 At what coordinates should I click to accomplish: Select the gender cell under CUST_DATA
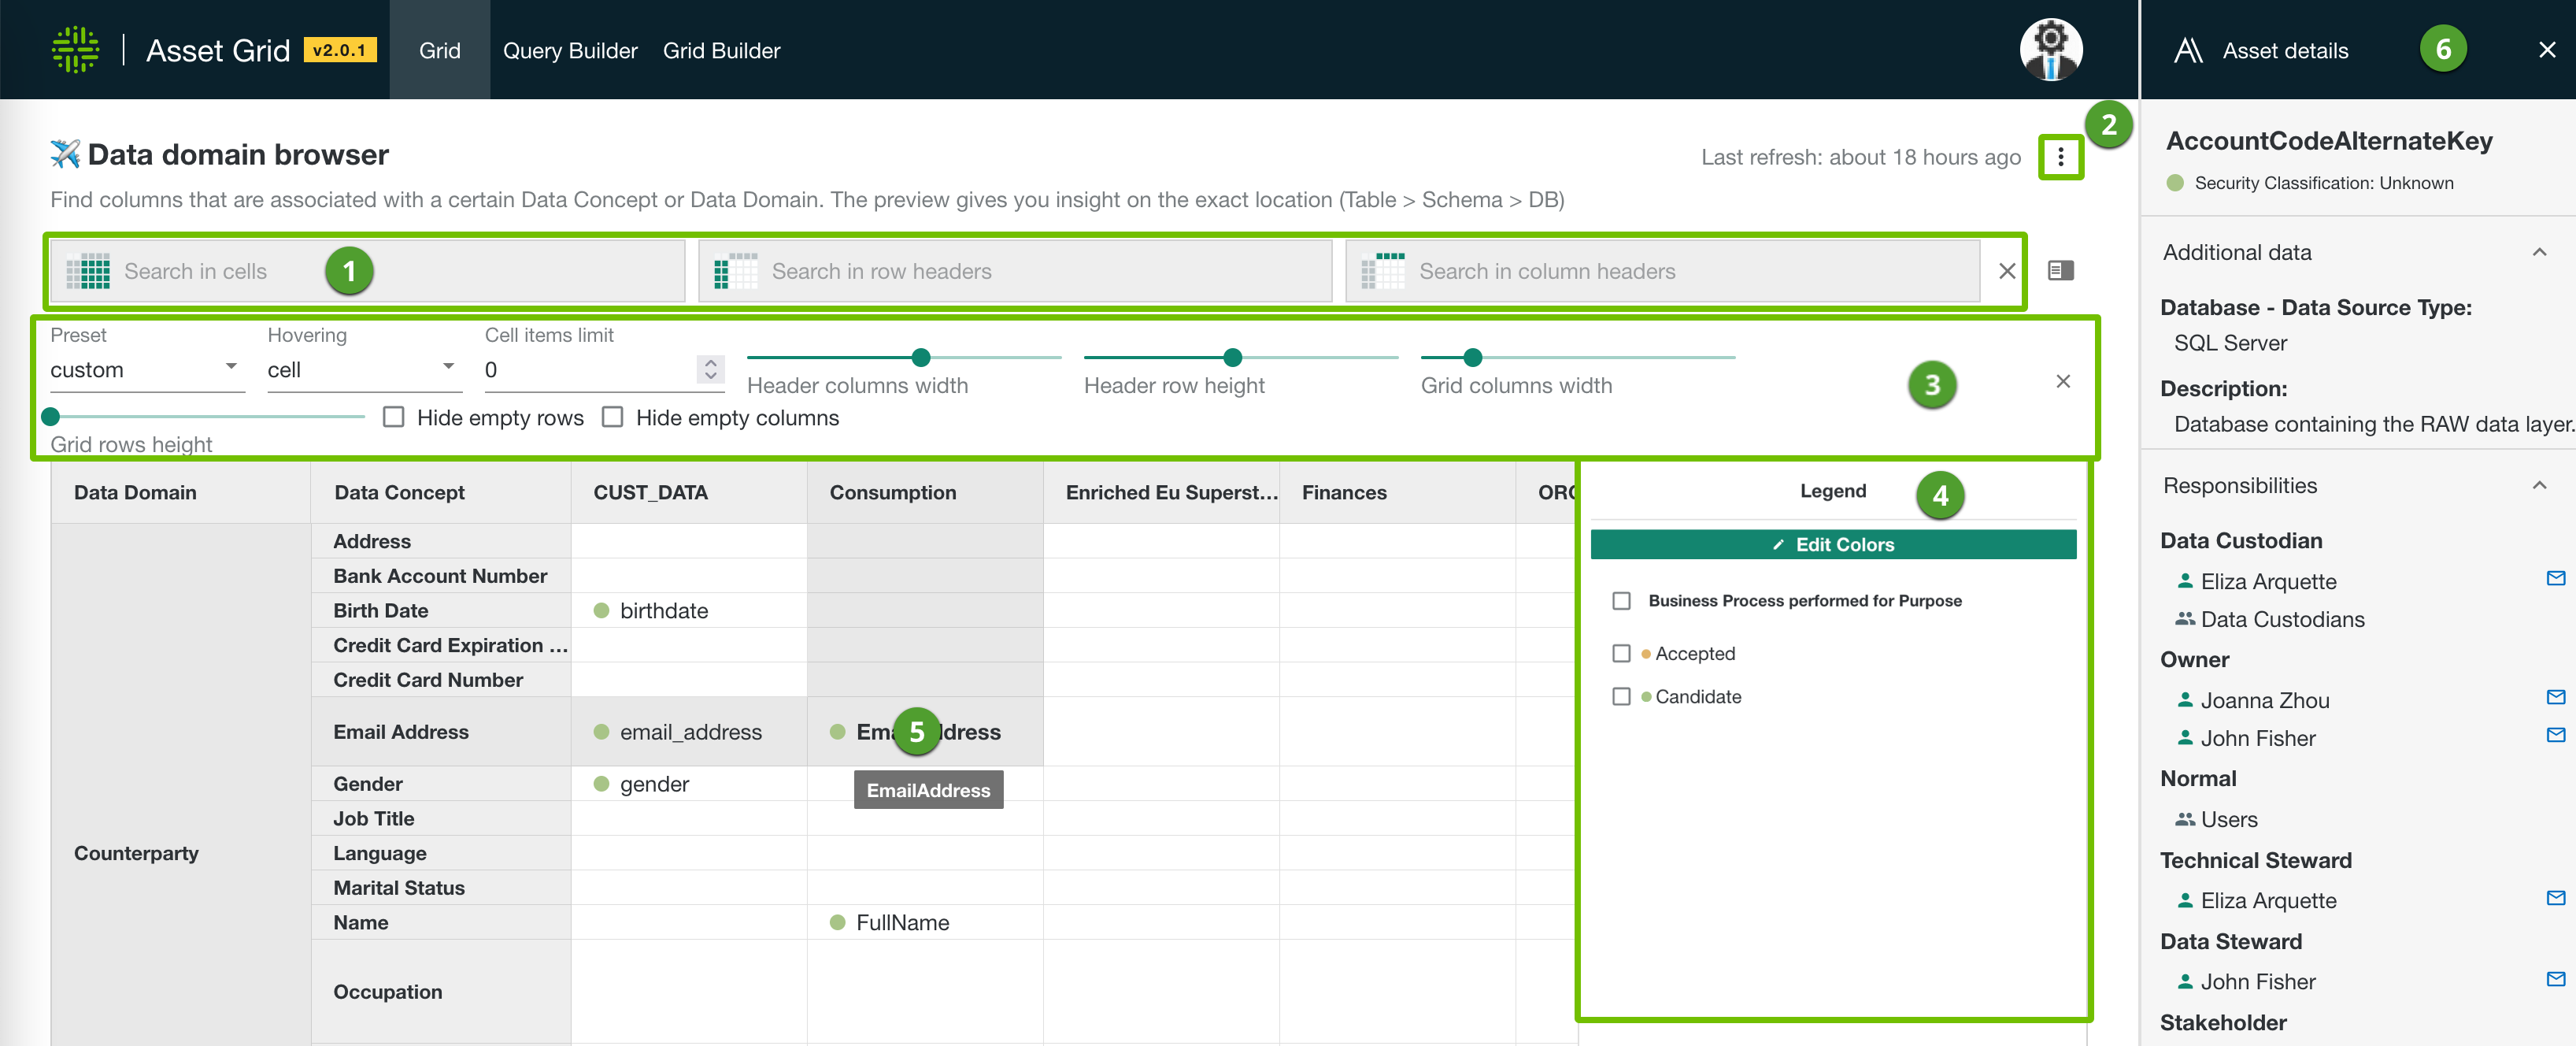(689, 784)
